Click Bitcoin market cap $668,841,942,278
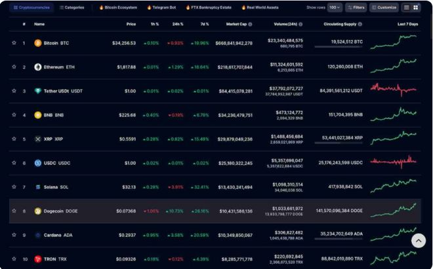This screenshot has width=433, height=269. [x=234, y=43]
